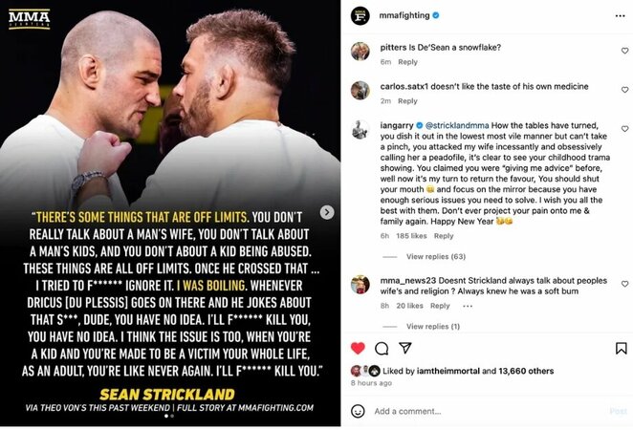Show the 185 likes on iangarry's comment
633x430 pixels.
coord(412,235)
